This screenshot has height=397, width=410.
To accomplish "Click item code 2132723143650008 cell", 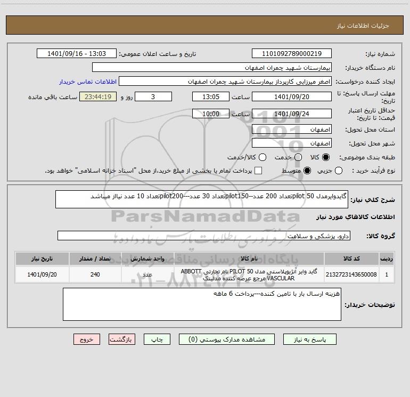I will (351, 274).
